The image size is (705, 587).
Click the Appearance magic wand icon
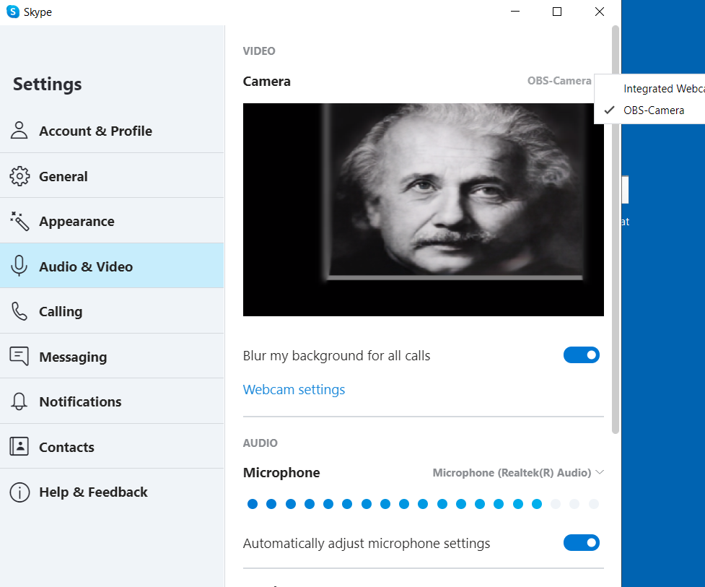click(19, 221)
